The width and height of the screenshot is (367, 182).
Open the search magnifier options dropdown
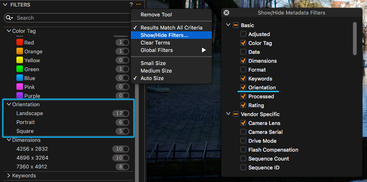click(x=9, y=18)
